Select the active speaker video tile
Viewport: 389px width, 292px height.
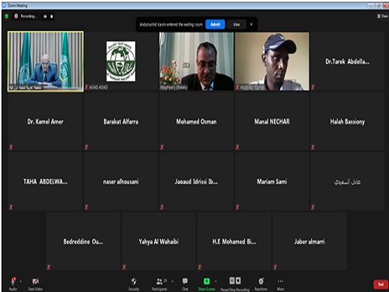coord(46,62)
